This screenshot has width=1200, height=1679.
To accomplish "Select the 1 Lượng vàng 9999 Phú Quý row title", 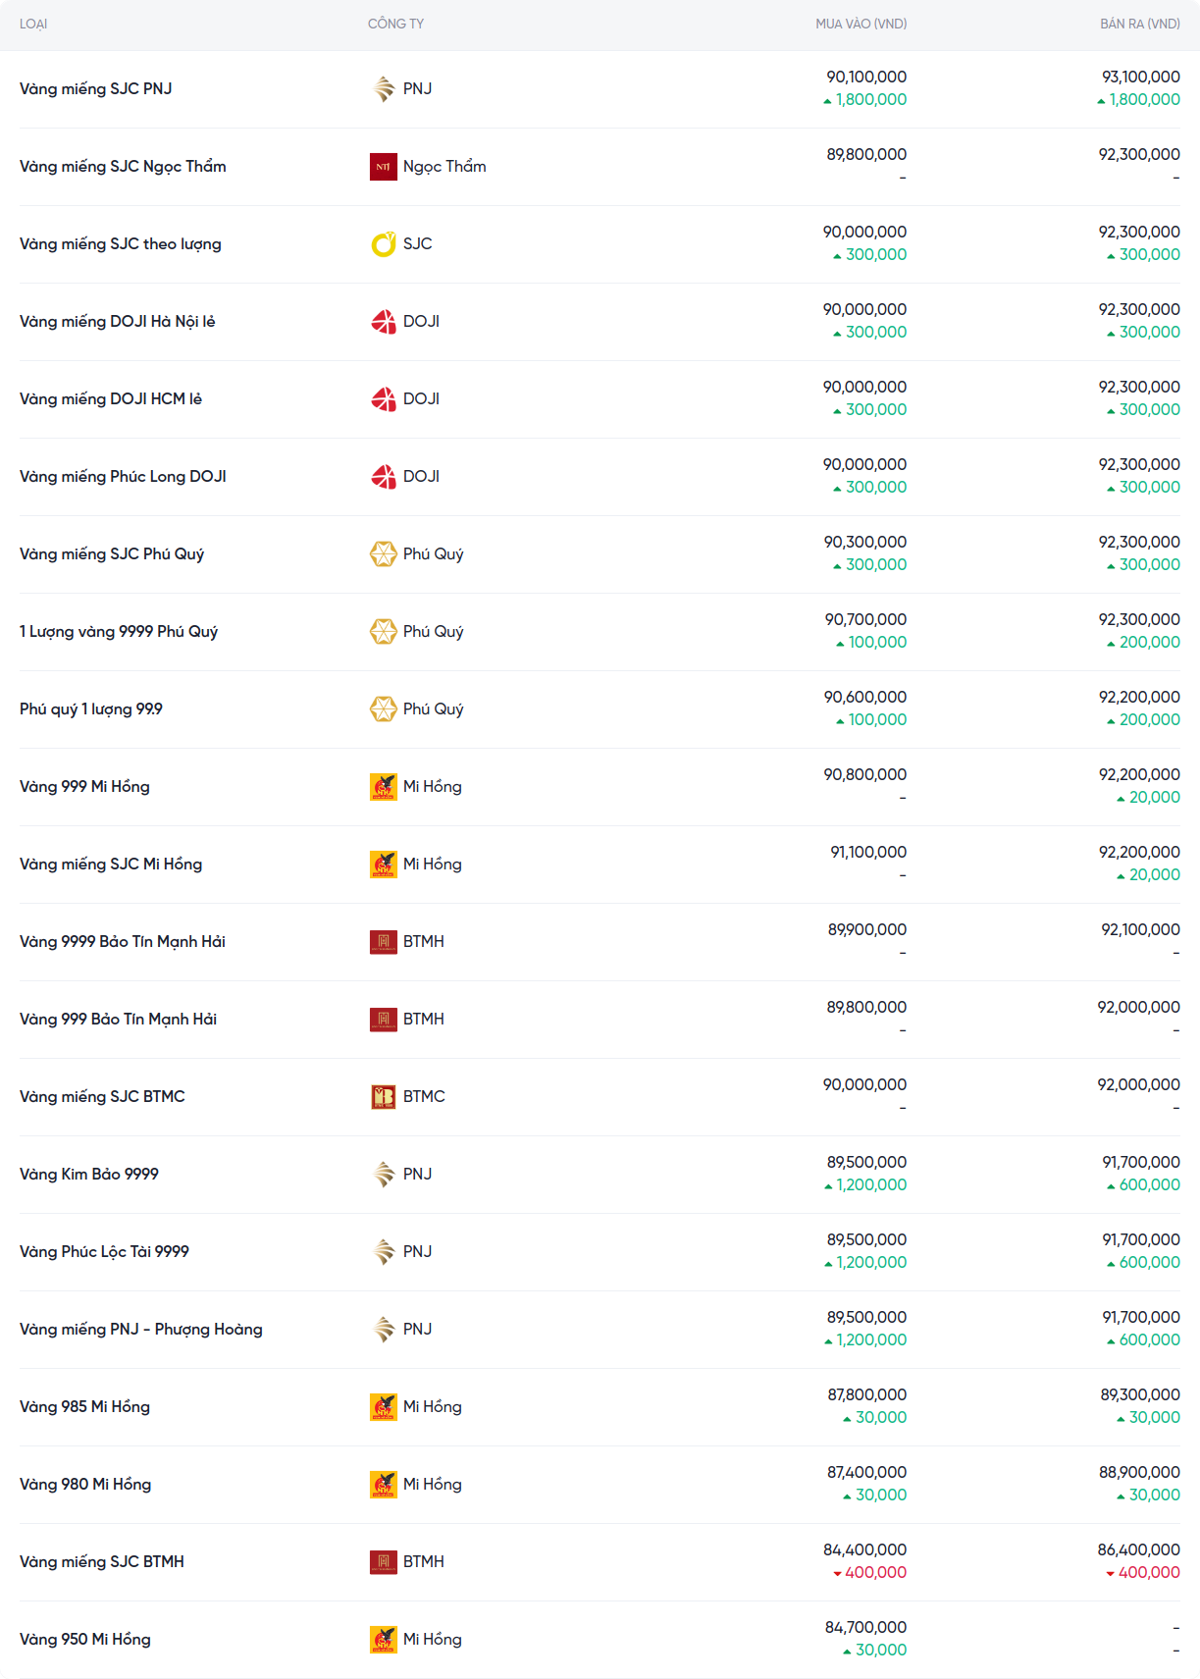I will [119, 632].
